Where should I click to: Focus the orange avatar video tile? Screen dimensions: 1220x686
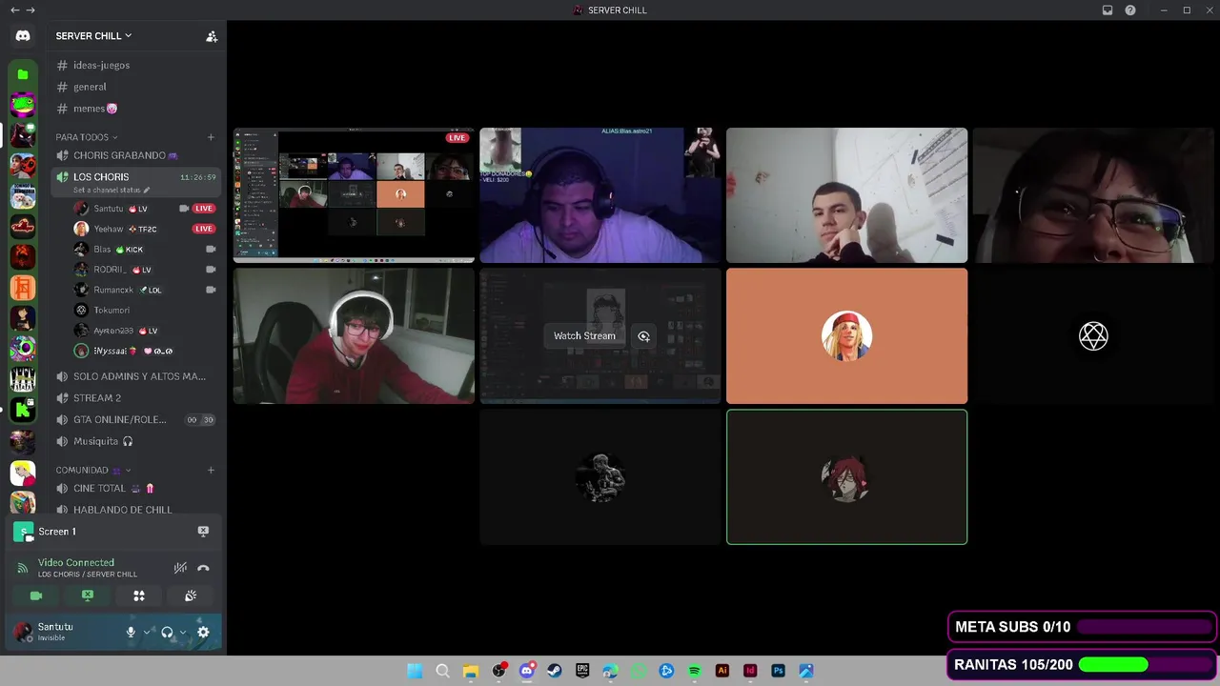pyautogui.click(x=846, y=336)
